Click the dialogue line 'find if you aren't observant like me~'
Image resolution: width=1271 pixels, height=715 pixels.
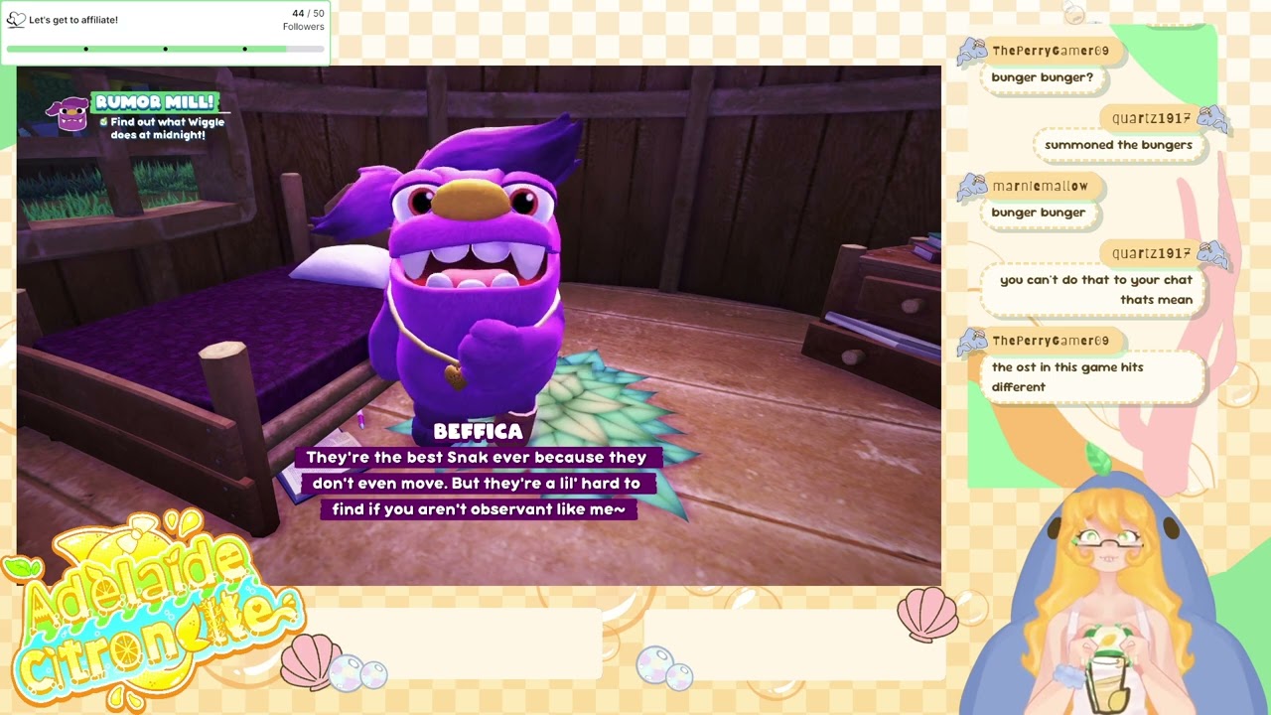coord(479,508)
